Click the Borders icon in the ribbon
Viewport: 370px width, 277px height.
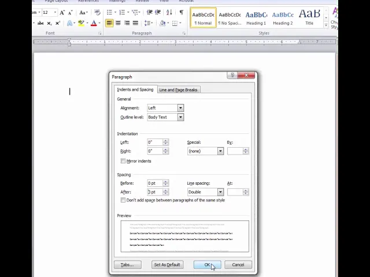[x=175, y=23]
